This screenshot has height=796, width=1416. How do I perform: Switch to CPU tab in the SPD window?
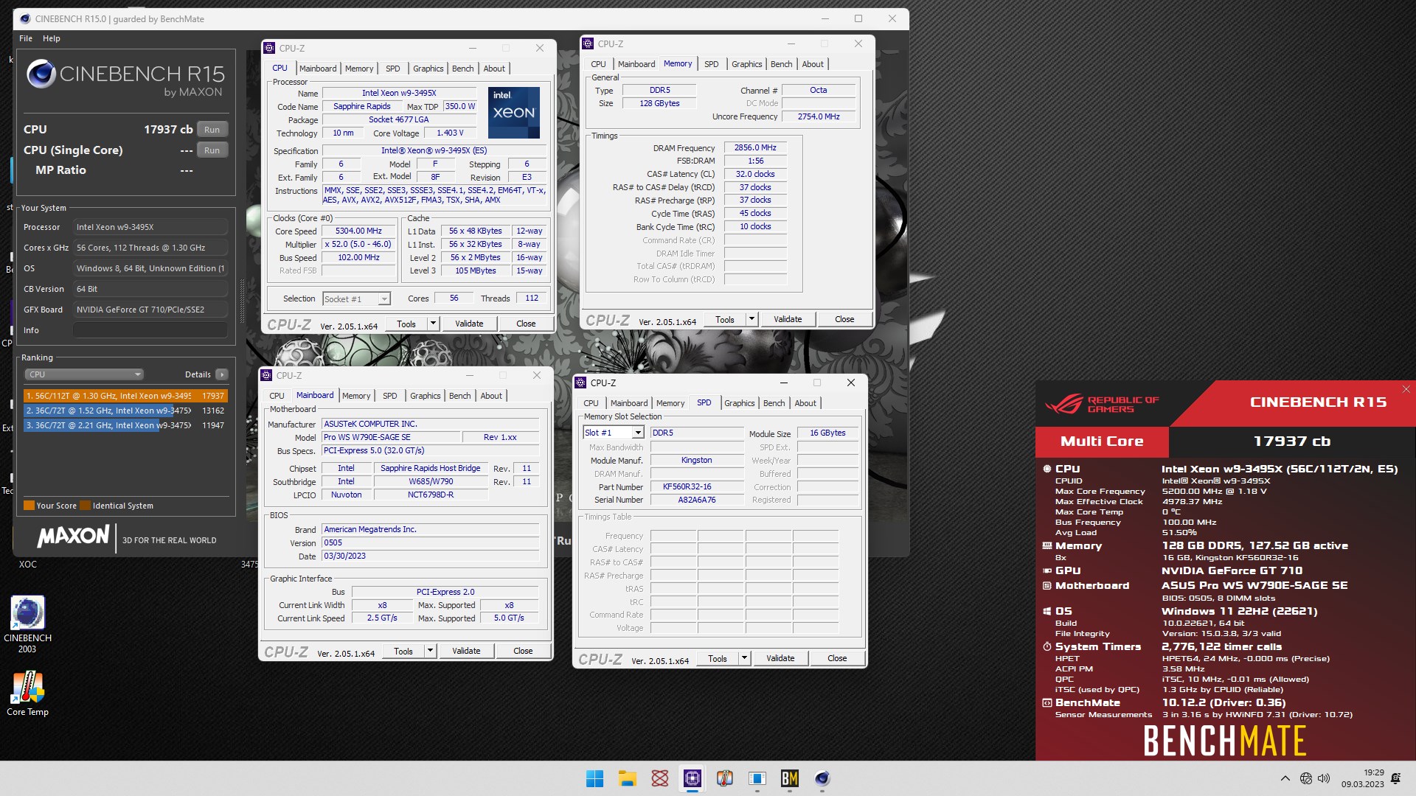(591, 403)
